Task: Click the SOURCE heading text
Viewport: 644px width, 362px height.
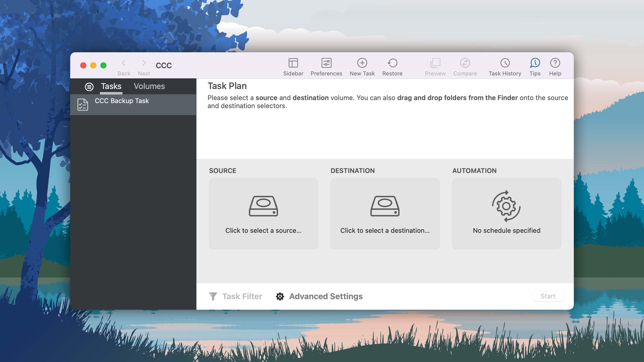Action: [x=223, y=171]
